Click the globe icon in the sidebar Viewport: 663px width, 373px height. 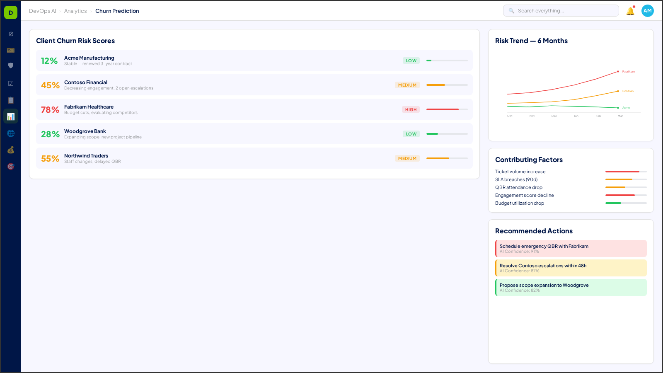coord(10,133)
